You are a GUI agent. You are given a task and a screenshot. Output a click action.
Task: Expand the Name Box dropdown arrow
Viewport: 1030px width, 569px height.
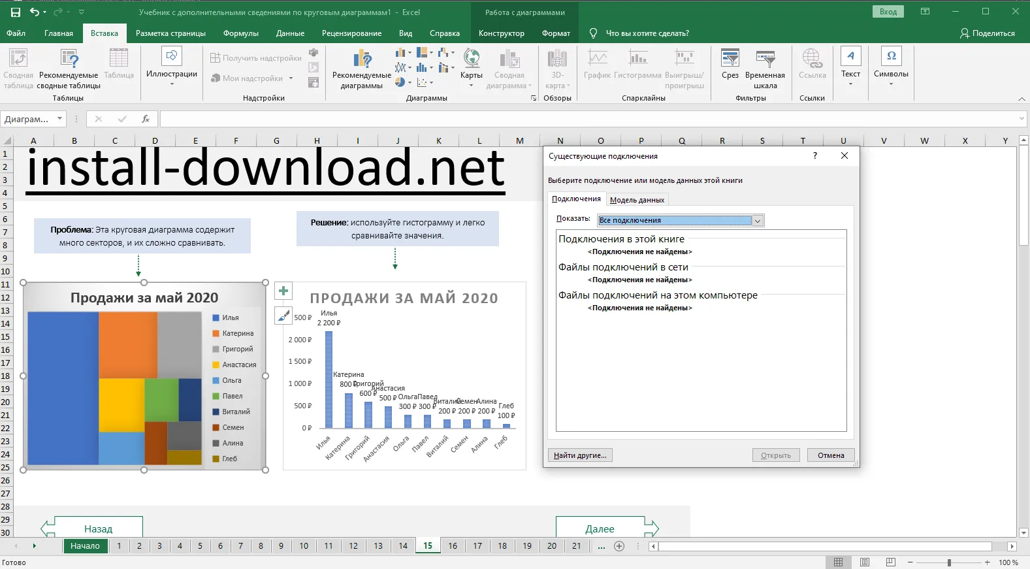click(x=59, y=119)
